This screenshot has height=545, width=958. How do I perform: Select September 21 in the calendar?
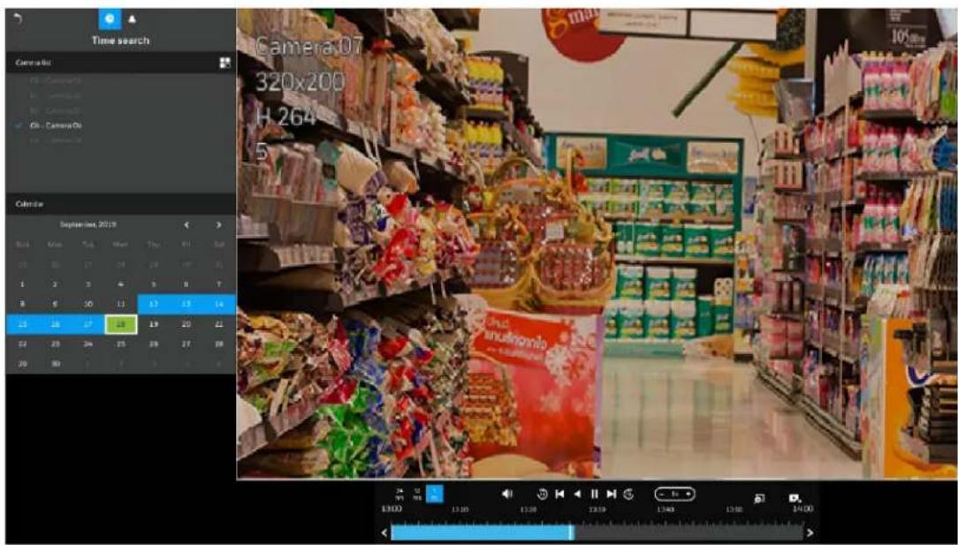218,324
